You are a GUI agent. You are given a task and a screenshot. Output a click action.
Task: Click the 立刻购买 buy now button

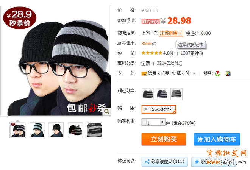click(164, 139)
